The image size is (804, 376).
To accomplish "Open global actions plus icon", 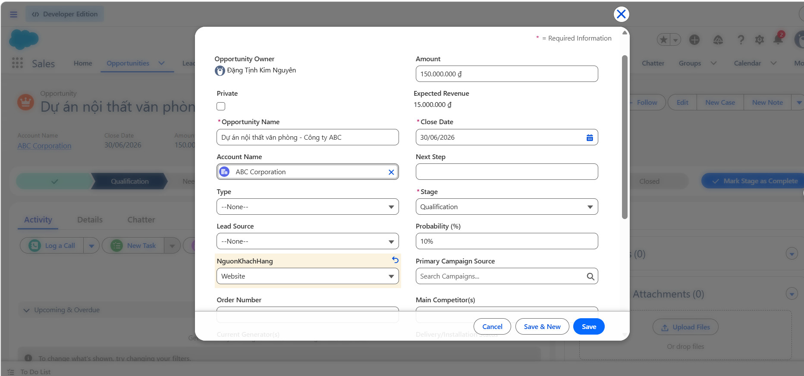I will tap(694, 40).
